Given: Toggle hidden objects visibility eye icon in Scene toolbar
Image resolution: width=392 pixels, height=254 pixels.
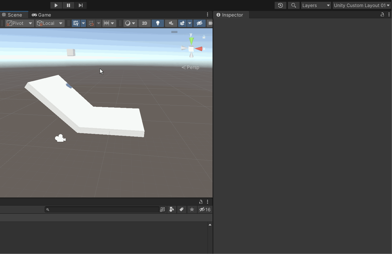Looking at the screenshot, I should 200,23.
